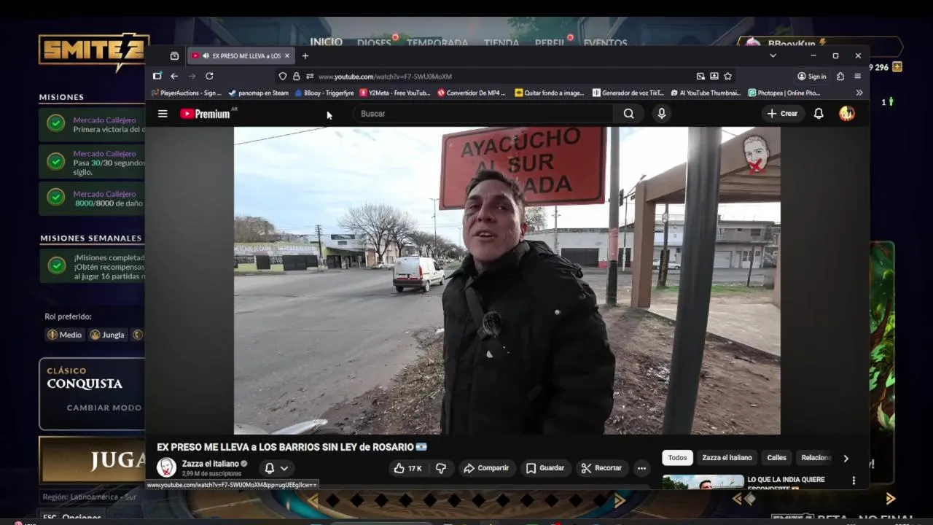Select the Calles filter chip
Image resolution: width=933 pixels, height=525 pixels.
pyautogui.click(x=776, y=458)
